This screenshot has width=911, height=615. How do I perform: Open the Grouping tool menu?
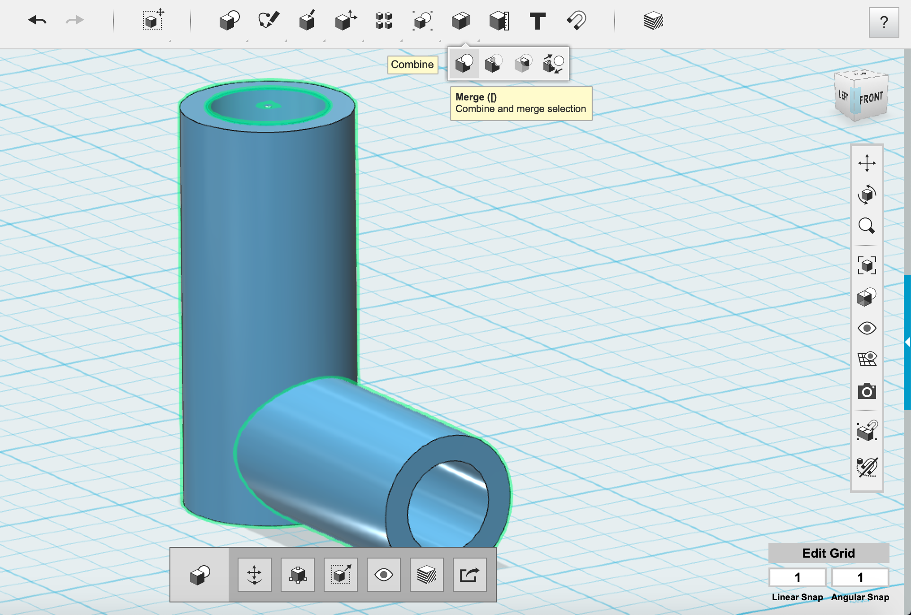[422, 21]
